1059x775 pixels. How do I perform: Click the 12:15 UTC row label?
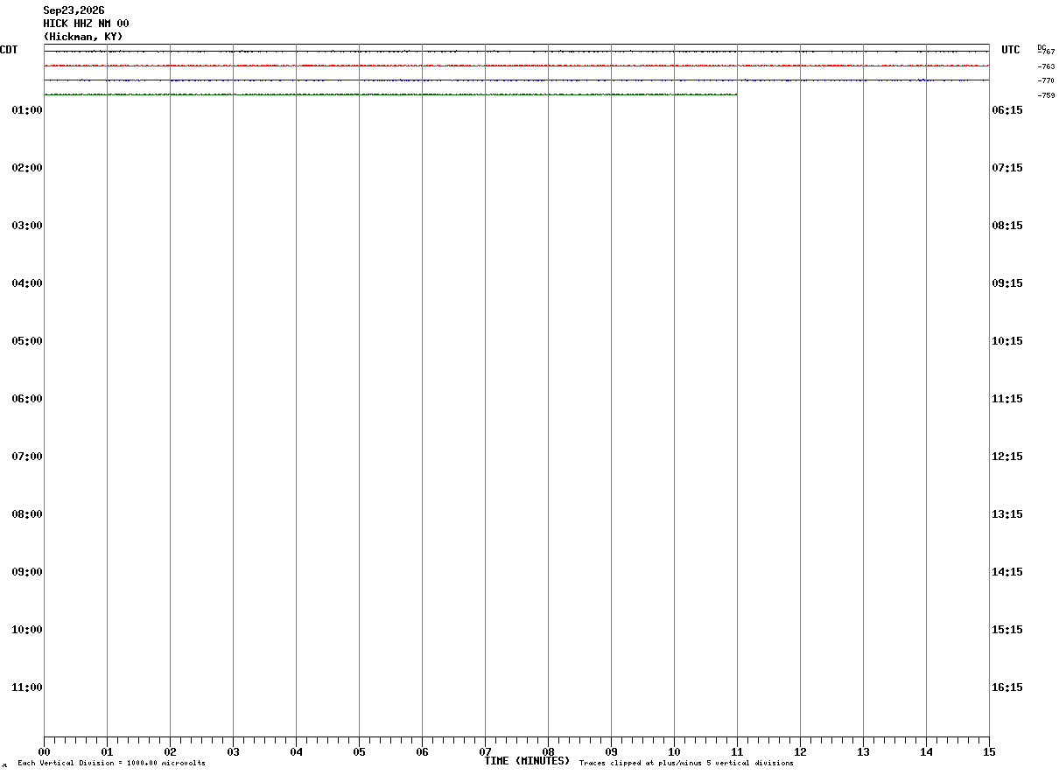[x=1007, y=456]
